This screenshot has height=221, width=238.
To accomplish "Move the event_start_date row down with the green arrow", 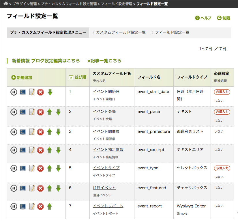I will [50, 92].
